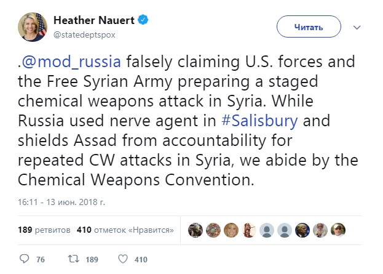Like the tweet with heart icon

point(122,259)
